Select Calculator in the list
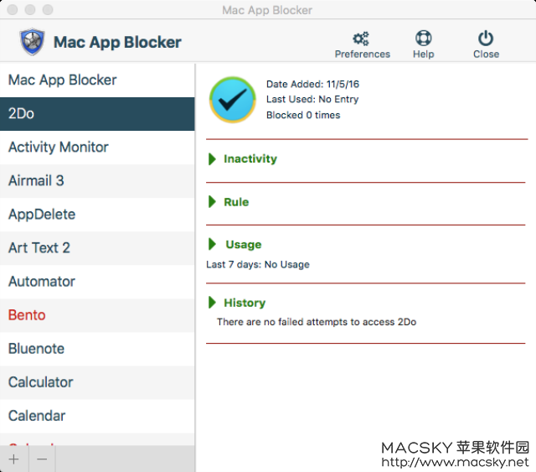Image resolution: width=536 pixels, height=472 pixels. [97, 382]
